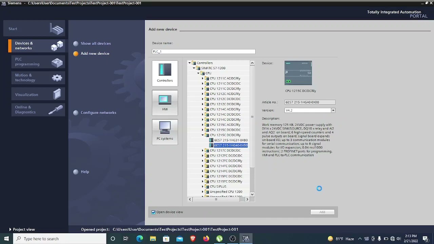Select CPU 1211C DC/DC/Rly entry

[x=225, y=89]
